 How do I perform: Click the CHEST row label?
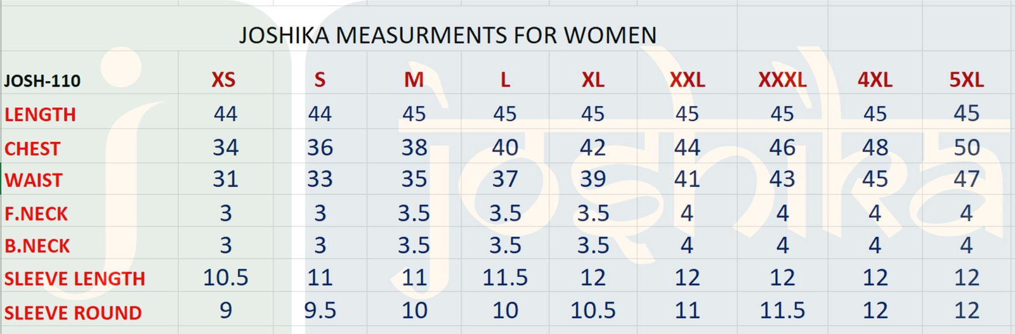pos(32,149)
